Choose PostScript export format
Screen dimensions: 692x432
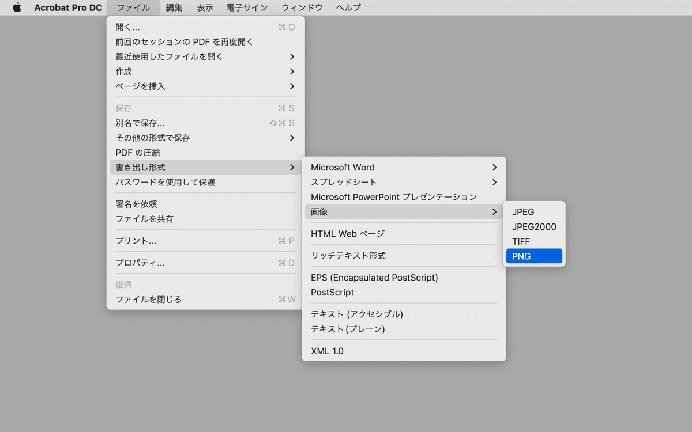click(x=404, y=293)
